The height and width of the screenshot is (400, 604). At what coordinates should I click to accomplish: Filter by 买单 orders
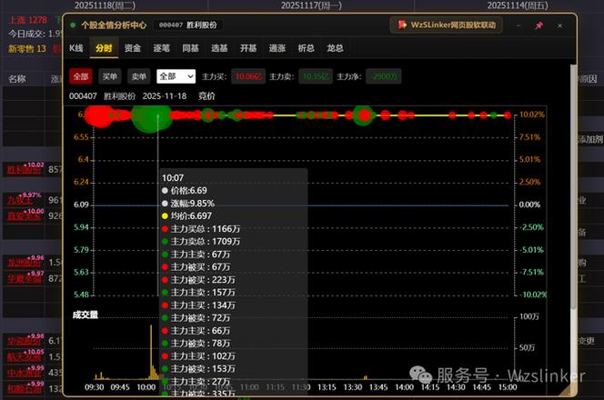click(110, 76)
